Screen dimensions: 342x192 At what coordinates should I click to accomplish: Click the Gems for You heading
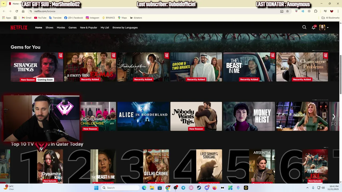point(25,47)
